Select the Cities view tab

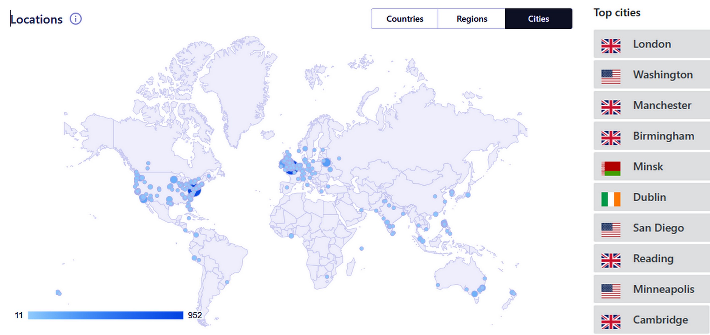pyautogui.click(x=538, y=19)
